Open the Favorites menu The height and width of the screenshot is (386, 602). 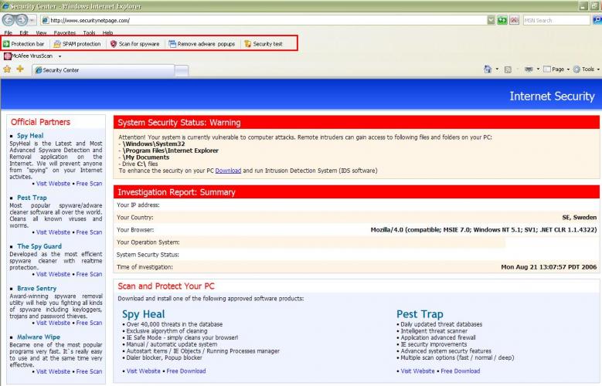(64, 32)
